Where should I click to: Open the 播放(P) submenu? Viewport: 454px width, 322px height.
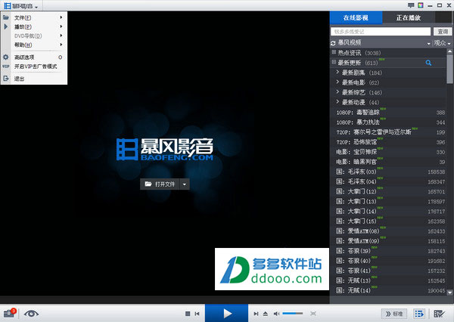click(x=34, y=26)
